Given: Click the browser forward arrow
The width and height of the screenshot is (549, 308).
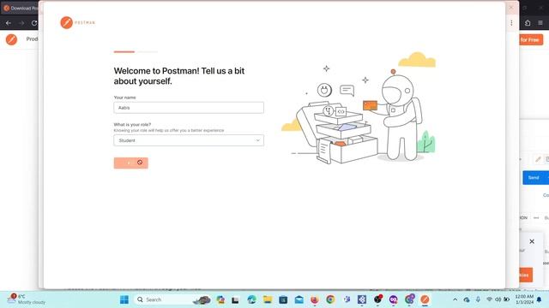Looking at the screenshot, I should point(21,23).
